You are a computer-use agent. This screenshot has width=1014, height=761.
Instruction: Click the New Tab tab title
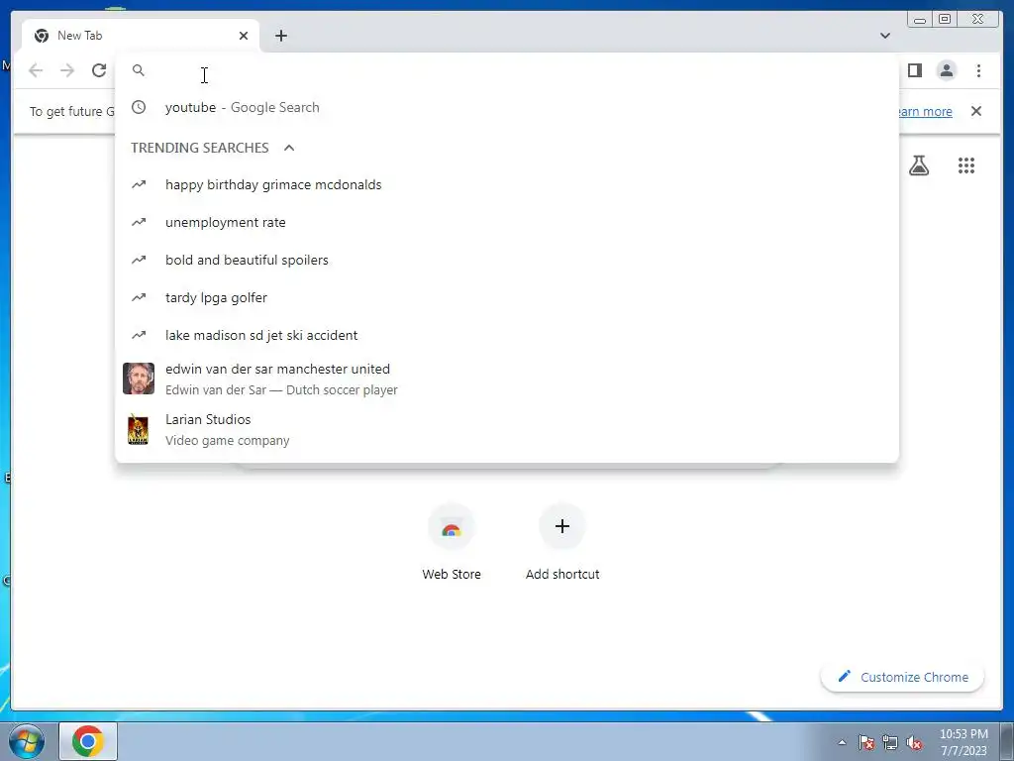79,36
